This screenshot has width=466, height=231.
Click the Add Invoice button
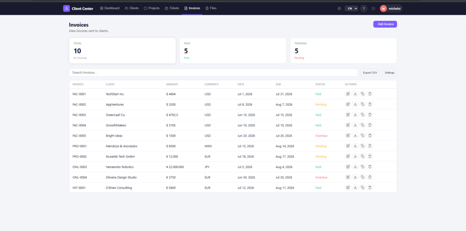[x=385, y=25]
